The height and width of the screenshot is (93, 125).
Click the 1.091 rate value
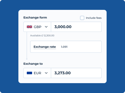point(64,47)
